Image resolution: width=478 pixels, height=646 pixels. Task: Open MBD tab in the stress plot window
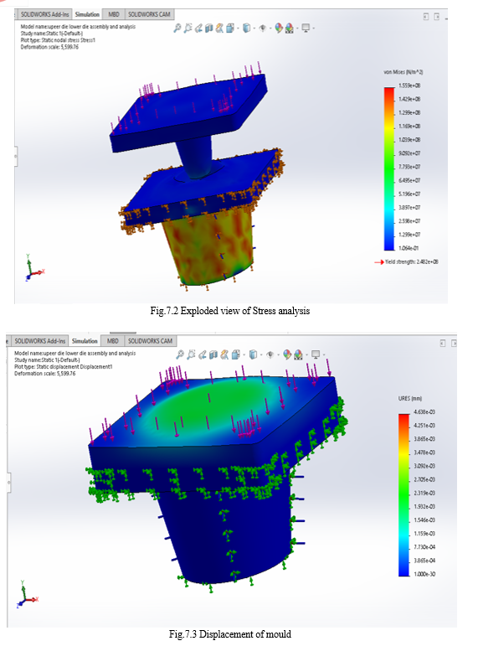[x=113, y=14]
